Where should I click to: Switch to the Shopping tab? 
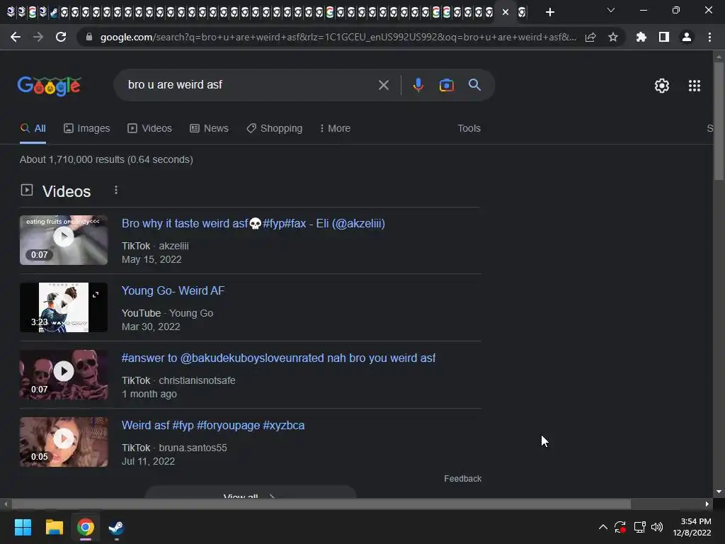[274, 129]
